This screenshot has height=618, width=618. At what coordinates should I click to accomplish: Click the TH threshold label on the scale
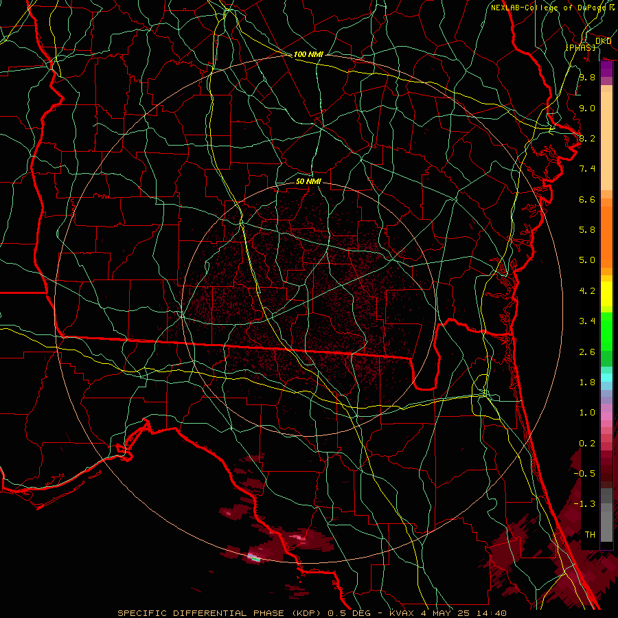(x=590, y=535)
